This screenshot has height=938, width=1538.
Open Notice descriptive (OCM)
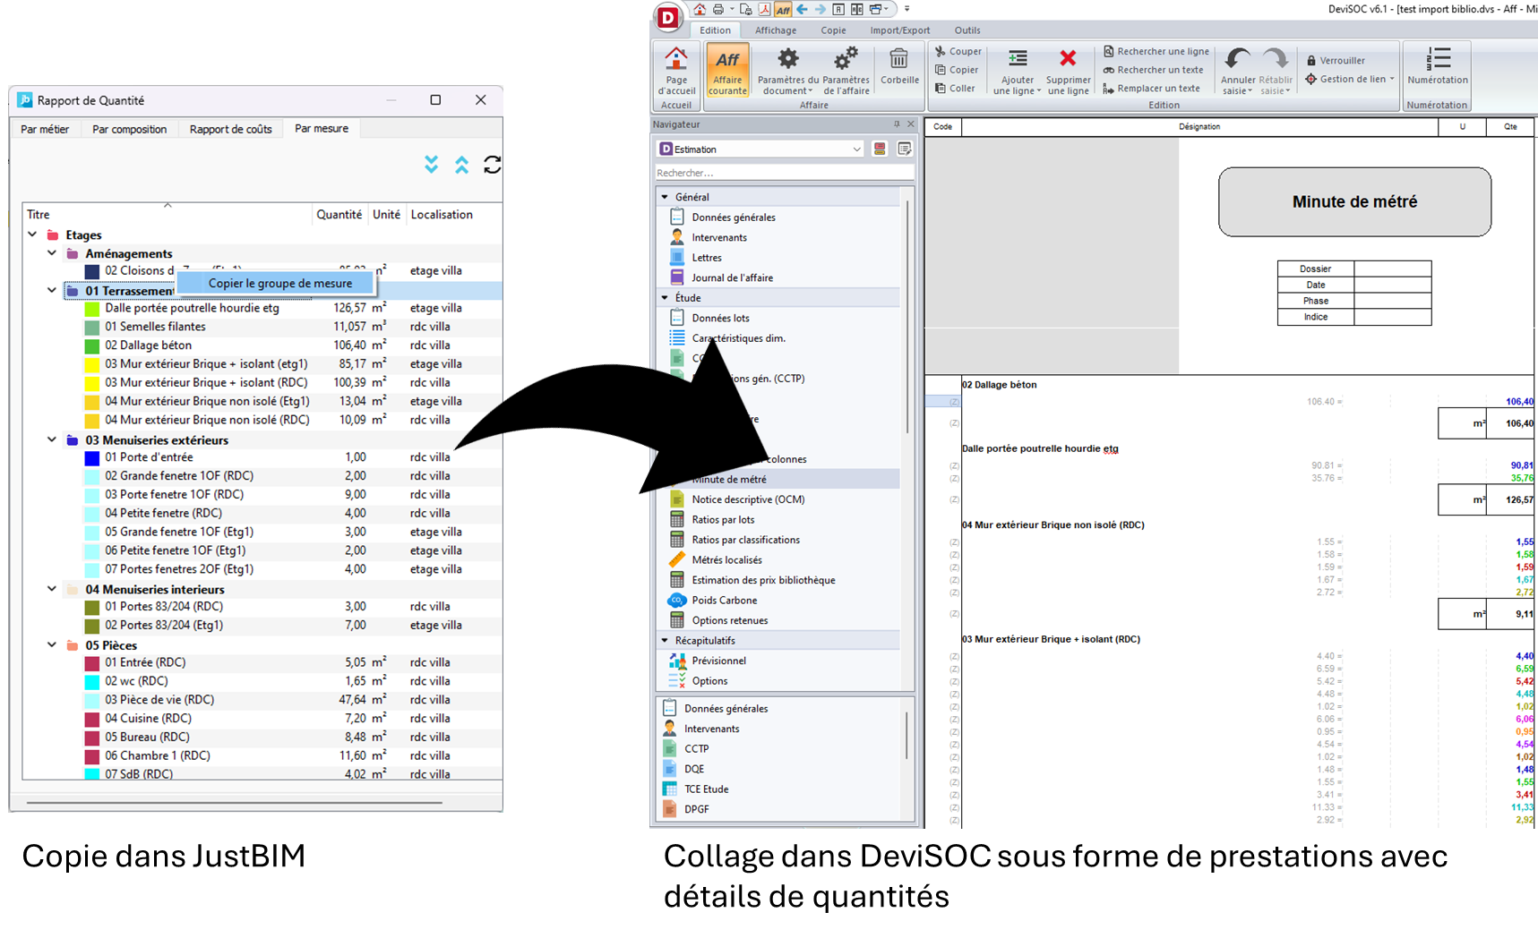(748, 500)
